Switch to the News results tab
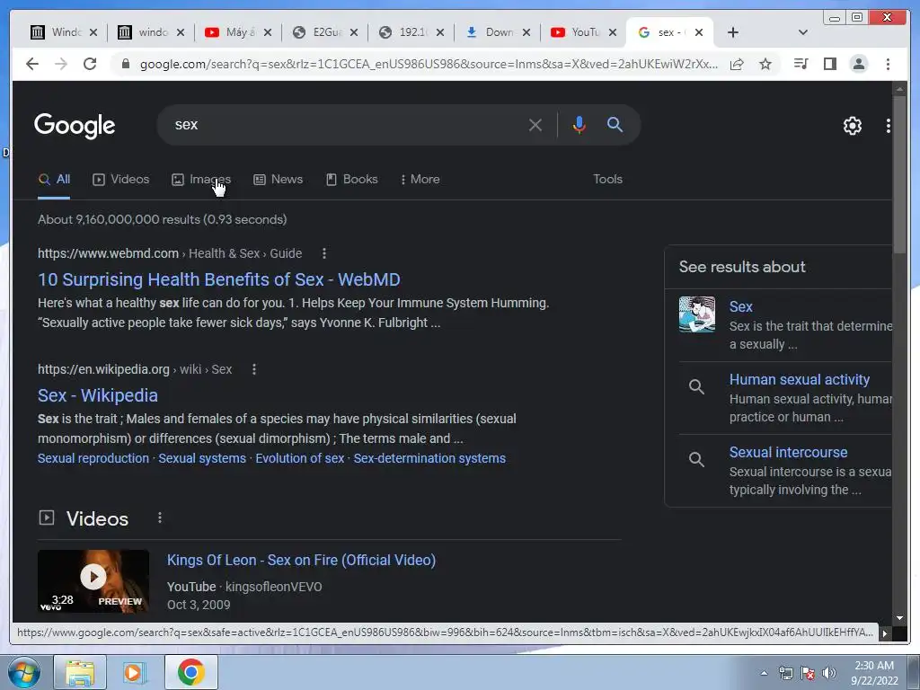Image resolution: width=920 pixels, height=690 pixels. (279, 180)
